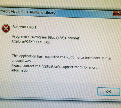The height and width of the screenshot is (108, 121).
Task: Click the 'Program:' label
Action: coord(19,37)
